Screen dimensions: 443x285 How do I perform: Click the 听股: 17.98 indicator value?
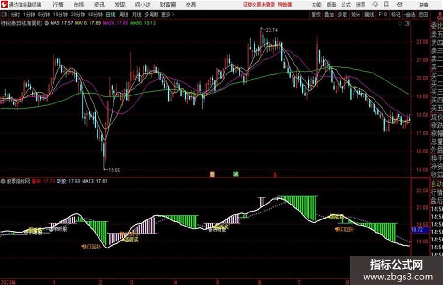click(x=68, y=181)
